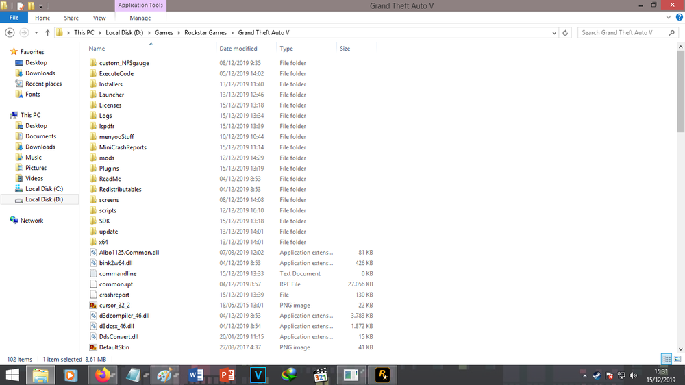Viewport: 685px width, 385px height.
Task: Open the volume speaker tray icon
Action: click(634, 375)
